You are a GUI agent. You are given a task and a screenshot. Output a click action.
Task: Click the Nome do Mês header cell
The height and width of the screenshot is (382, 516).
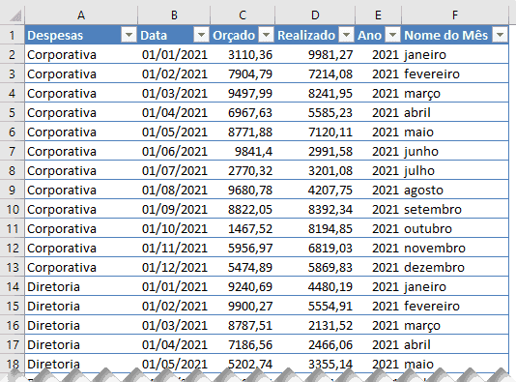point(455,35)
